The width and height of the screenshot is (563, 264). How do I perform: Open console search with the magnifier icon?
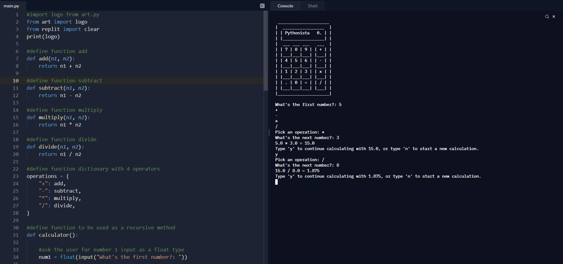point(547,17)
